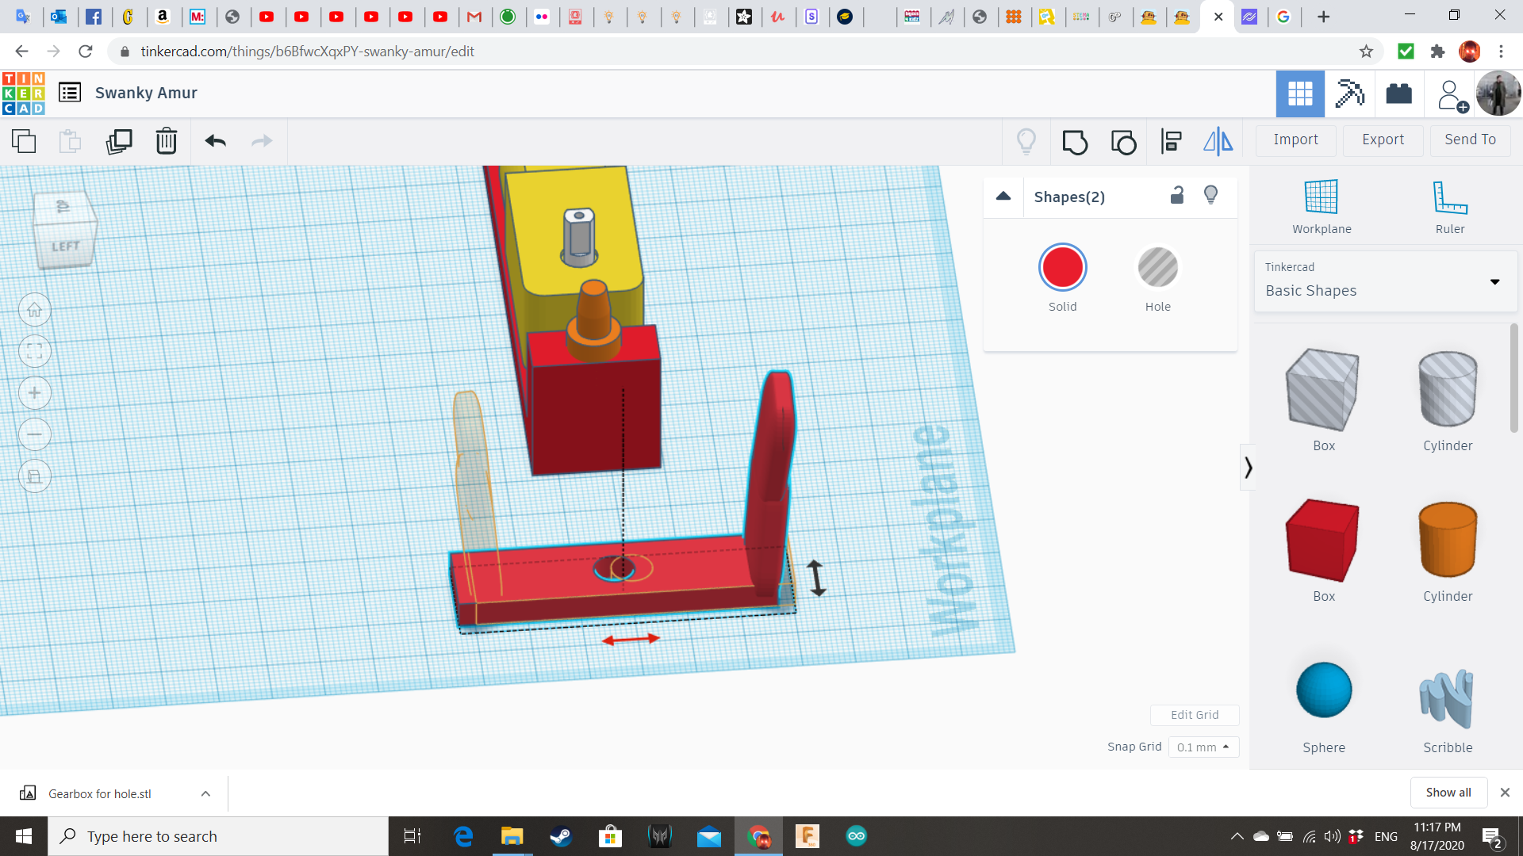The width and height of the screenshot is (1523, 856).
Task: Select the Workplane tool
Action: 1322,206
